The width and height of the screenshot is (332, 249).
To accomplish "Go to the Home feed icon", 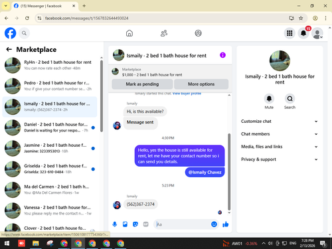I will tap(129, 33).
